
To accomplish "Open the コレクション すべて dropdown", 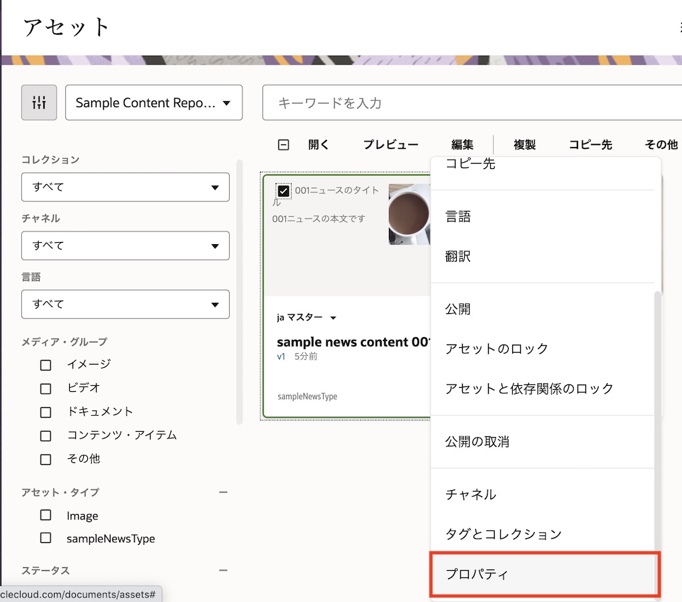I will (125, 187).
